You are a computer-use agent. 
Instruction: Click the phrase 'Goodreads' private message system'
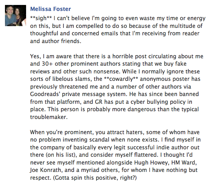pos(79,94)
